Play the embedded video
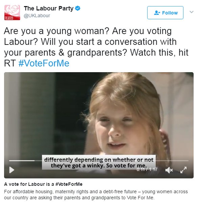The image size is (197, 202). pos(12,170)
